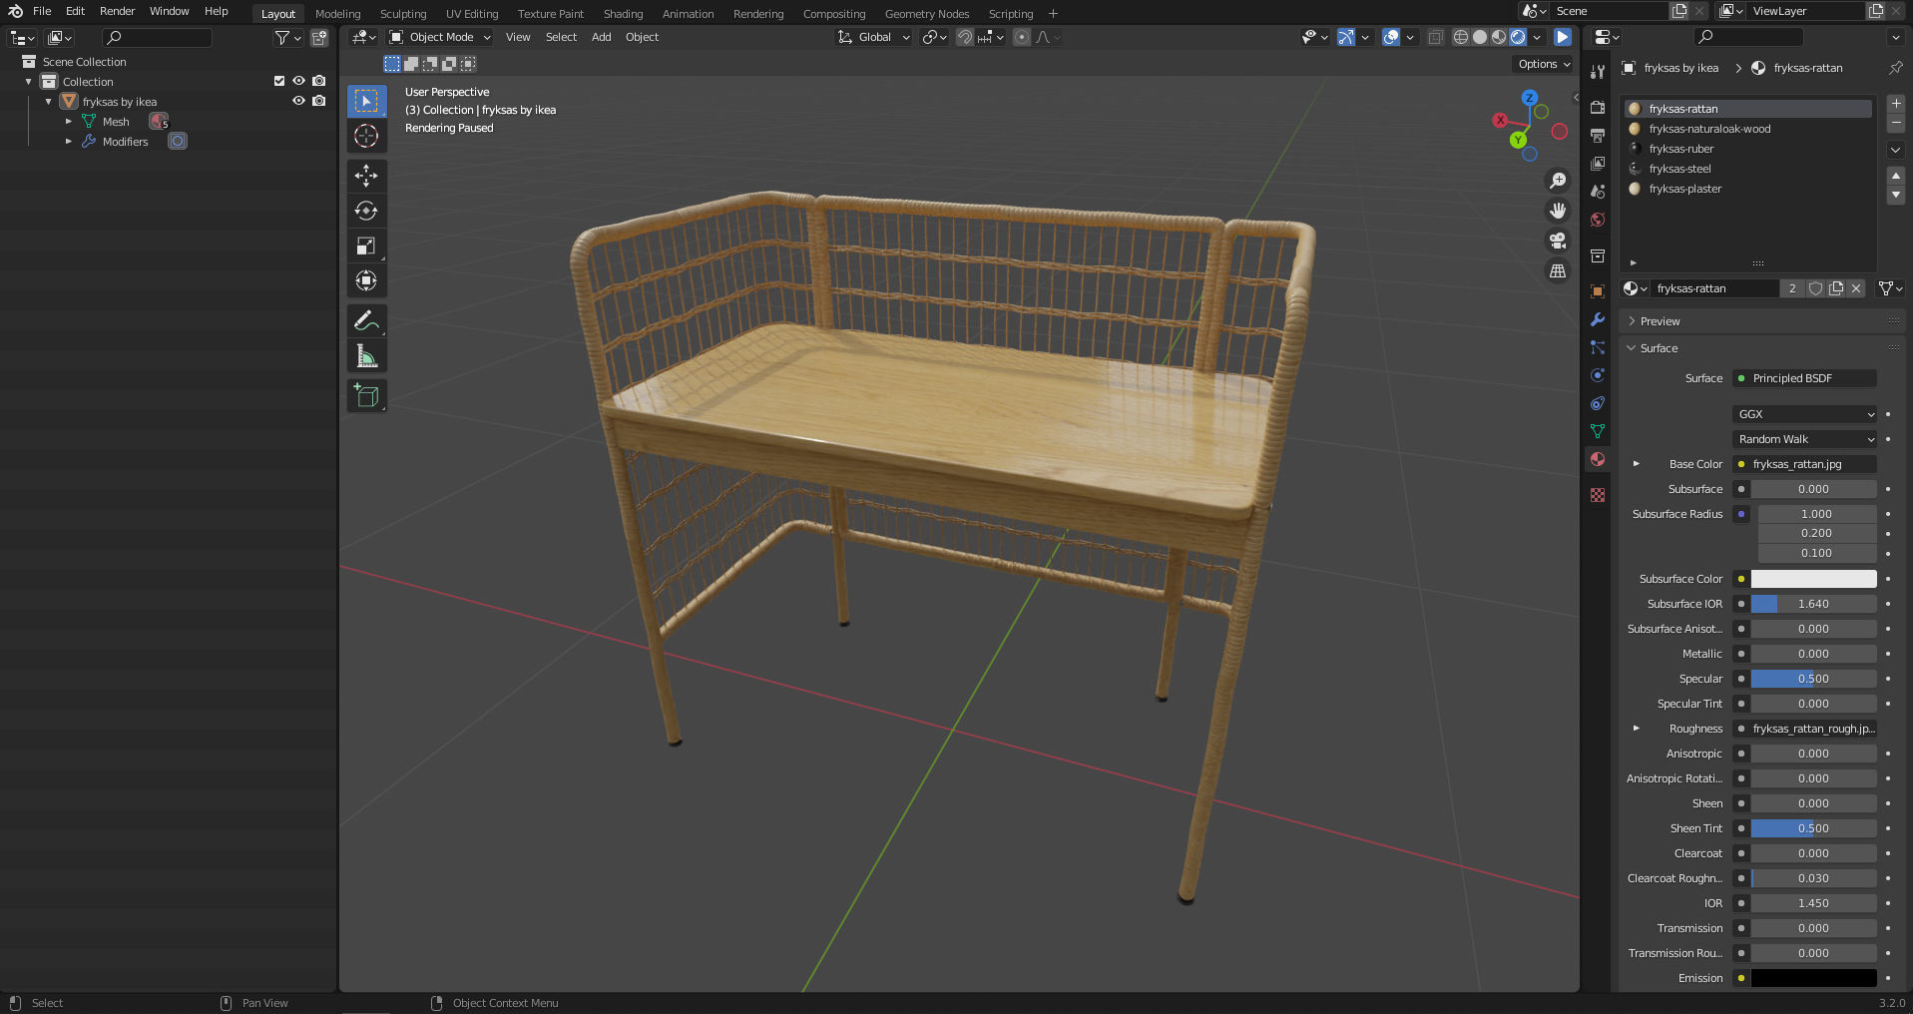This screenshot has width=1913, height=1014.
Task: Click the Options button in viewport
Action: coord(1544,64)
